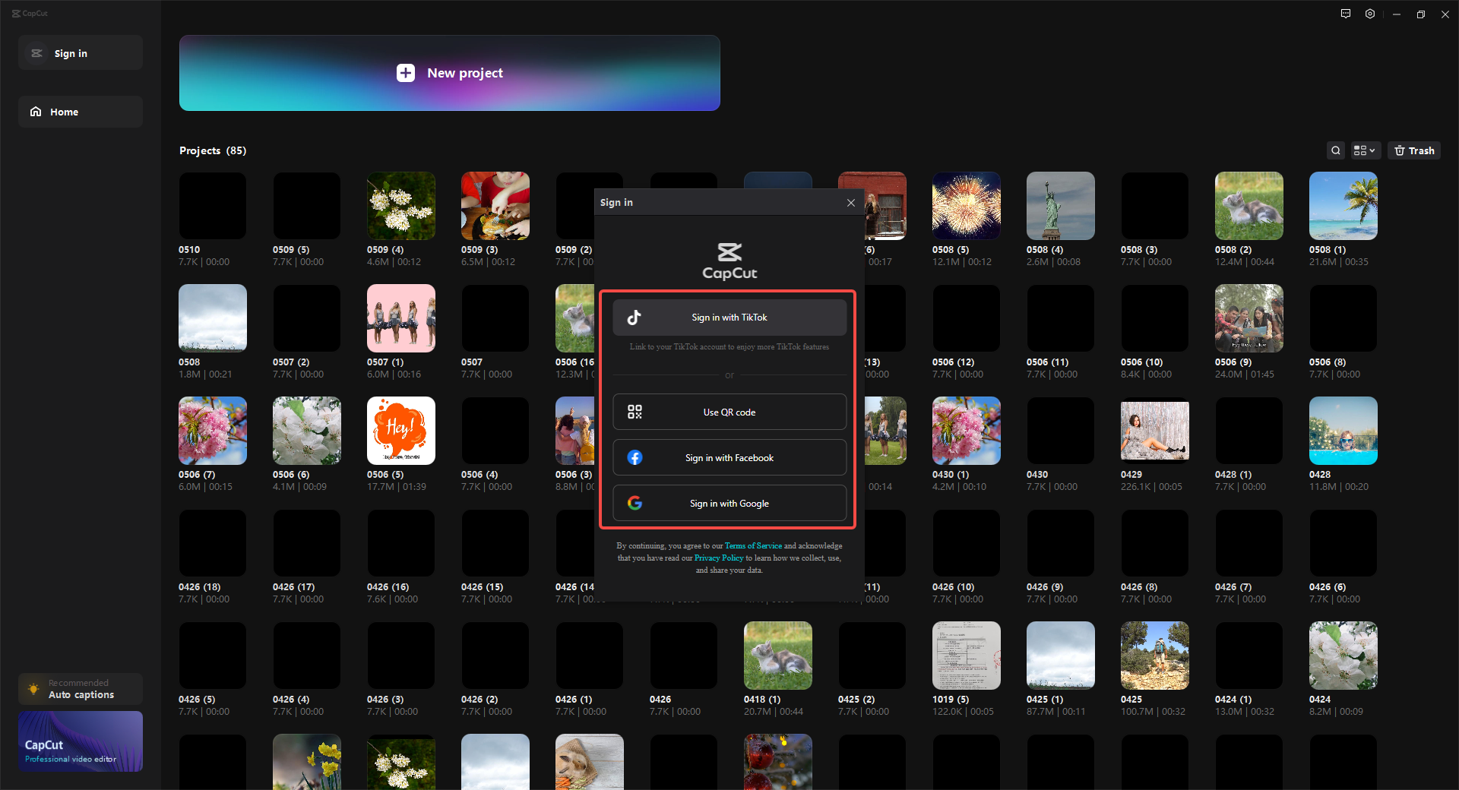Click the TikTok logo icon
Image resolution: width=1459 pixels, height=790 pixels.
[635, 318]
